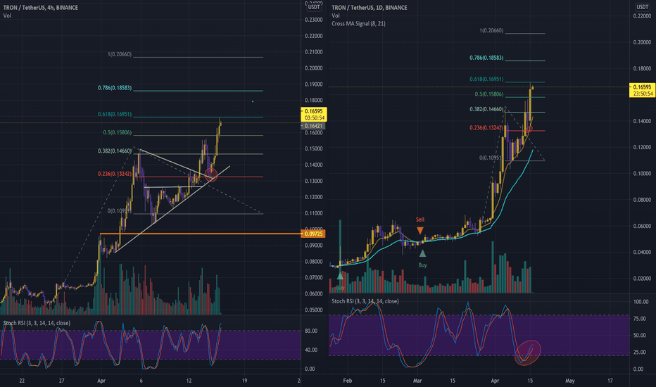Select the 0.618(0.16951) Fibonacci level on 4h chart

[115, 114]
